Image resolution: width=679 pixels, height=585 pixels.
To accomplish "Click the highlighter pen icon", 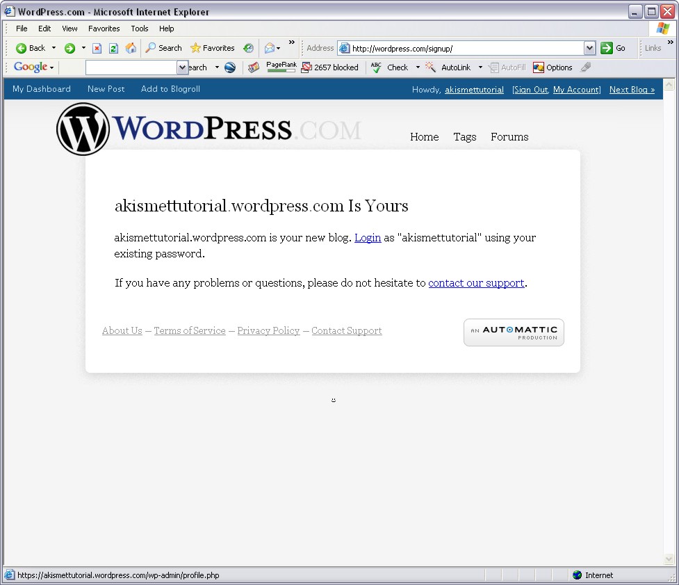I will pyautogui.click(x=585, y=67).
